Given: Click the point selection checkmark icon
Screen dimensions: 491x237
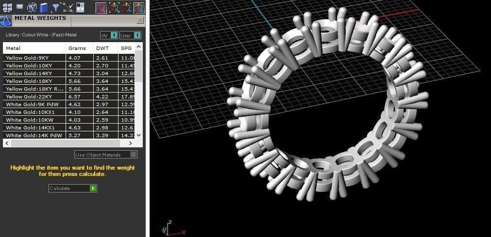Looking at the screenshot, I should pos(68,7).
